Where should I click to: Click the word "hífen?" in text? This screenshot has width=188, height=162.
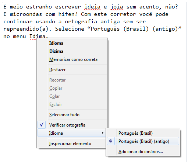68,14
